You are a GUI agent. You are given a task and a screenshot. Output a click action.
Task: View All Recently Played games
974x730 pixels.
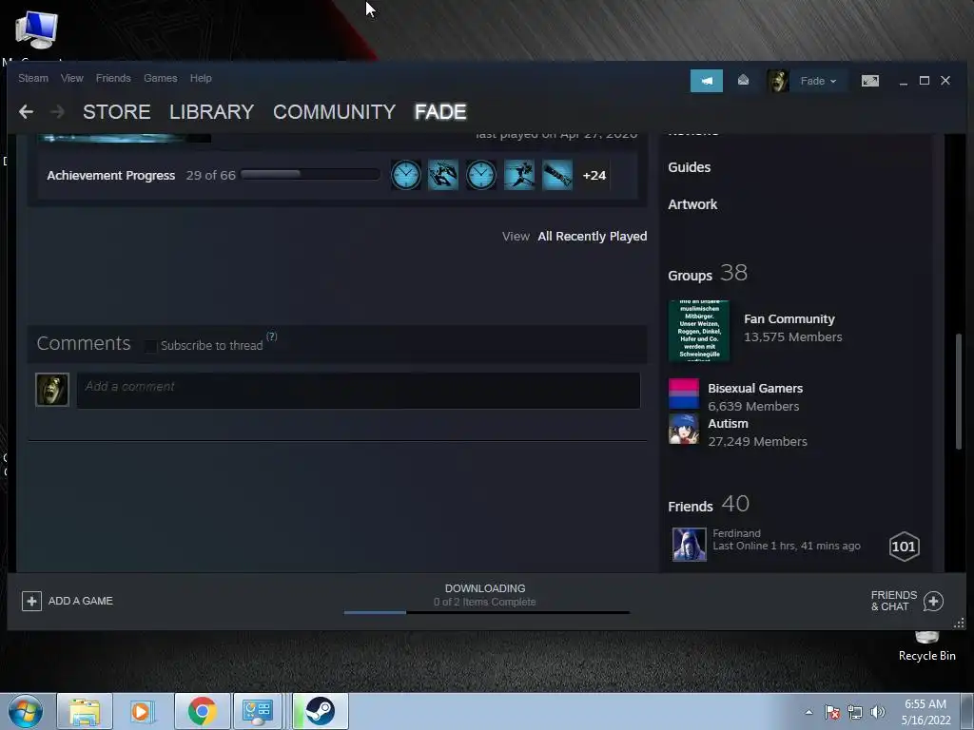point(592,237)
